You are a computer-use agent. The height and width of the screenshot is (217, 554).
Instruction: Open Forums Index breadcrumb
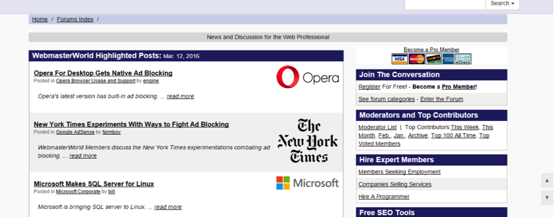pos(75,19)
